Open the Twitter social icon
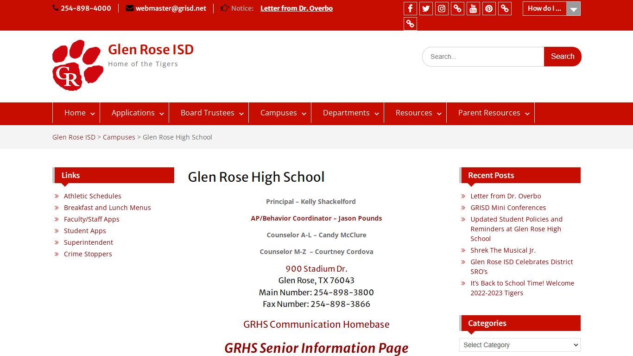 (x=426, y=8)
